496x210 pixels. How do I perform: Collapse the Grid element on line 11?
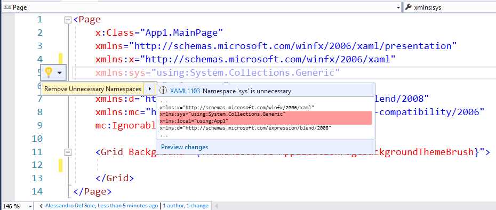[x=68, y=152]
